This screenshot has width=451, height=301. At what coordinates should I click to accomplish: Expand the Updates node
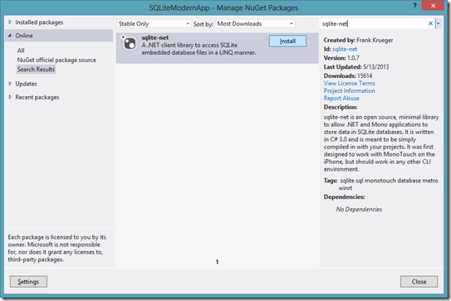pos(10,84)
